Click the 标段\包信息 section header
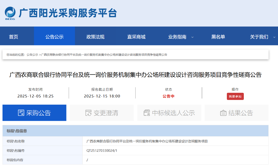The height and width of the screenshot is (167, 278). coord(17,131)
